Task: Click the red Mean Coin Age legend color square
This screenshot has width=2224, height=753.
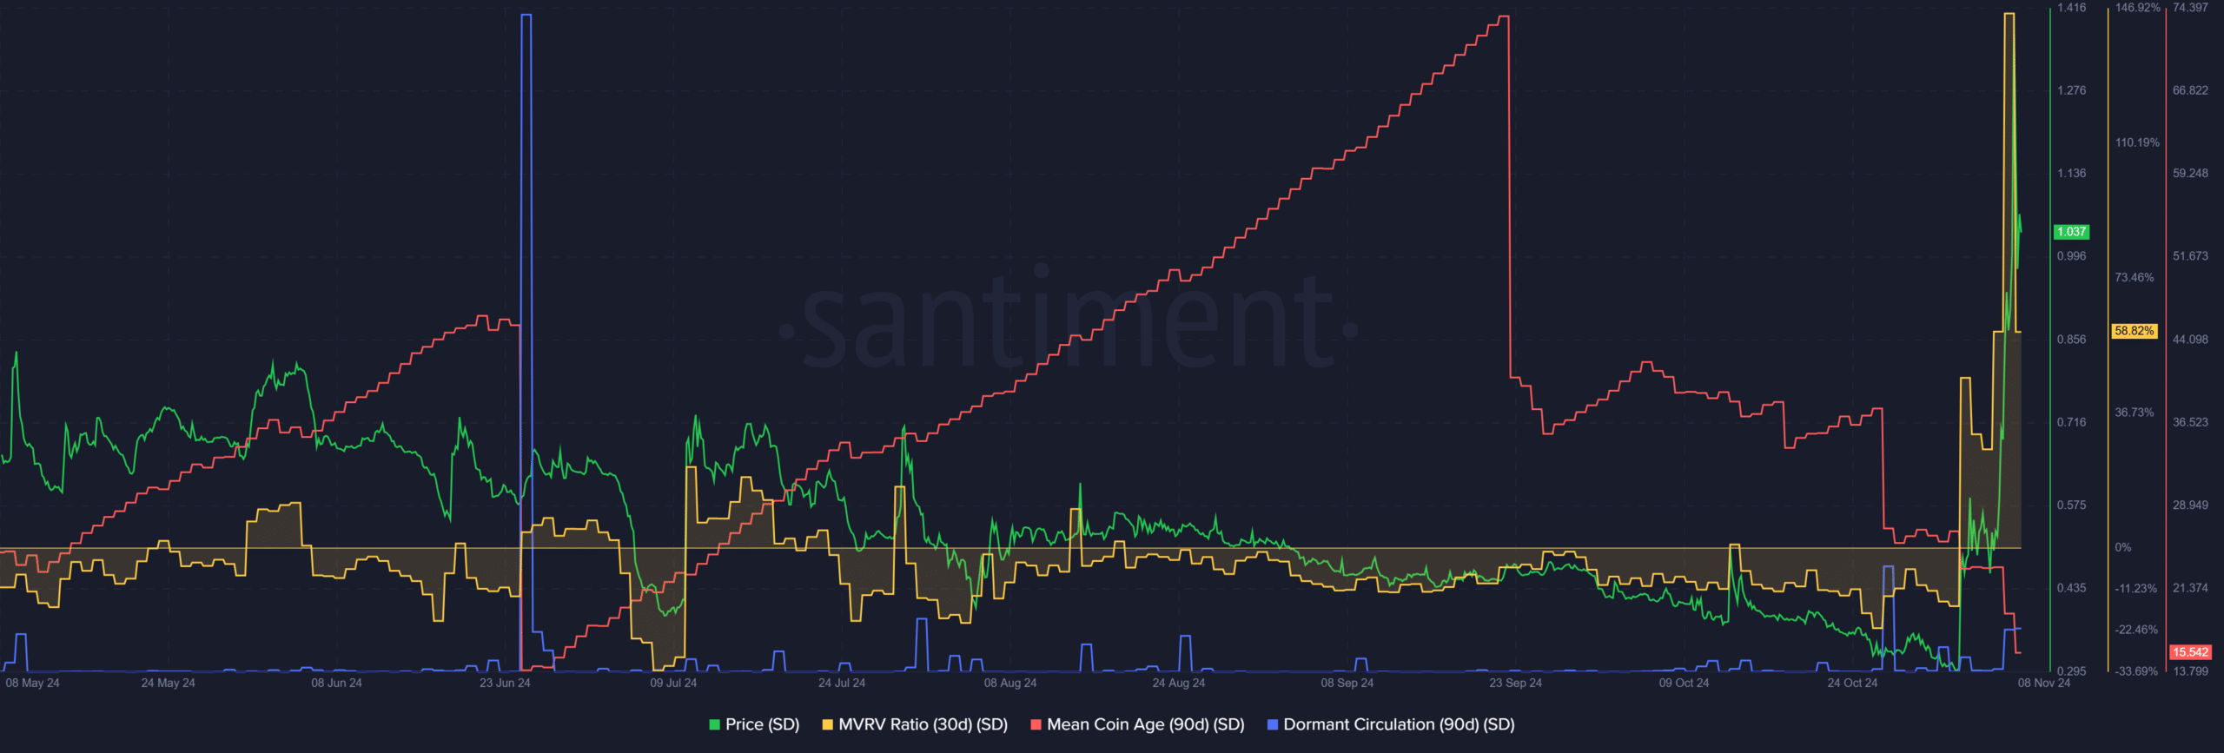Action: (x=1036, y=724)
